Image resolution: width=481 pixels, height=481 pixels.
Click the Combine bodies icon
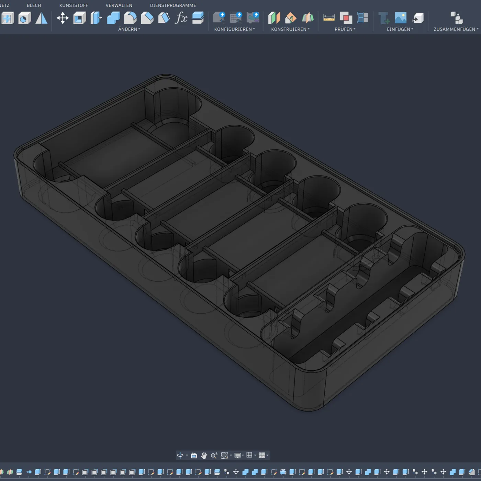pyautogui.click(x=113, y=18)
